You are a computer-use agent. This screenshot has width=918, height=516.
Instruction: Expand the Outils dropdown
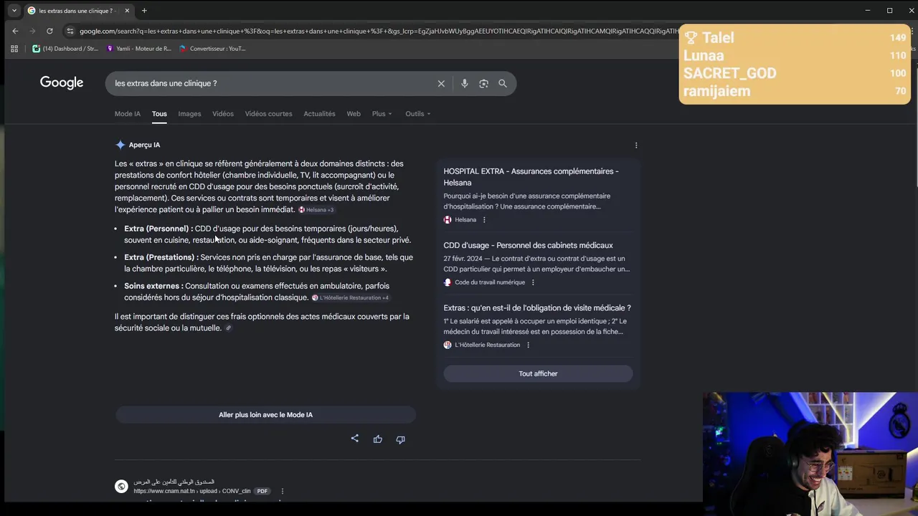point(418,114)
